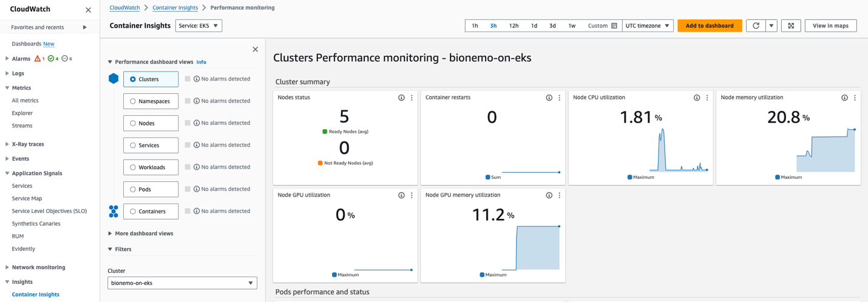Select the 3h time range
This screenshot has width=868, height=302.
click(493, 25)
